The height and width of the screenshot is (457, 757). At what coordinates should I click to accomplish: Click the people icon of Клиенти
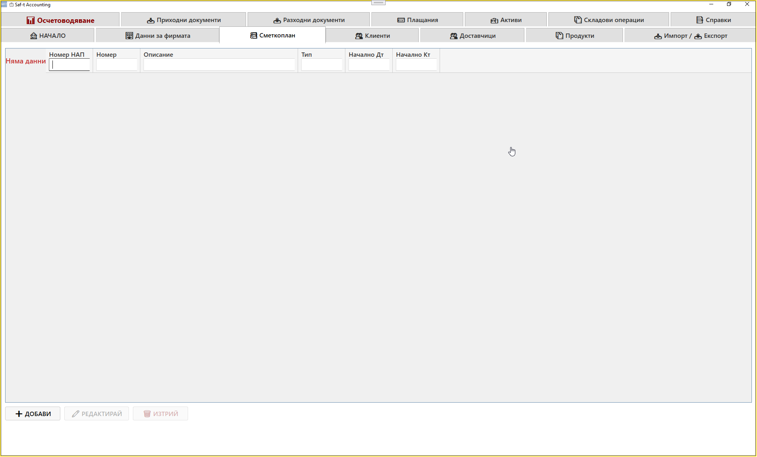coord(359,36)
